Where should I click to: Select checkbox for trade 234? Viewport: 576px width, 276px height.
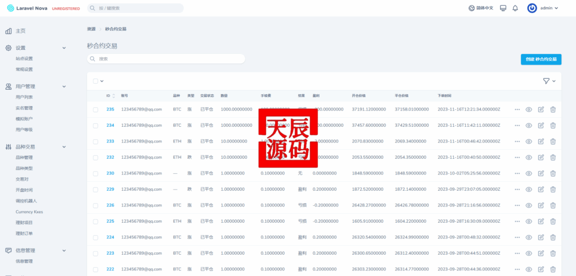point(96,125)
